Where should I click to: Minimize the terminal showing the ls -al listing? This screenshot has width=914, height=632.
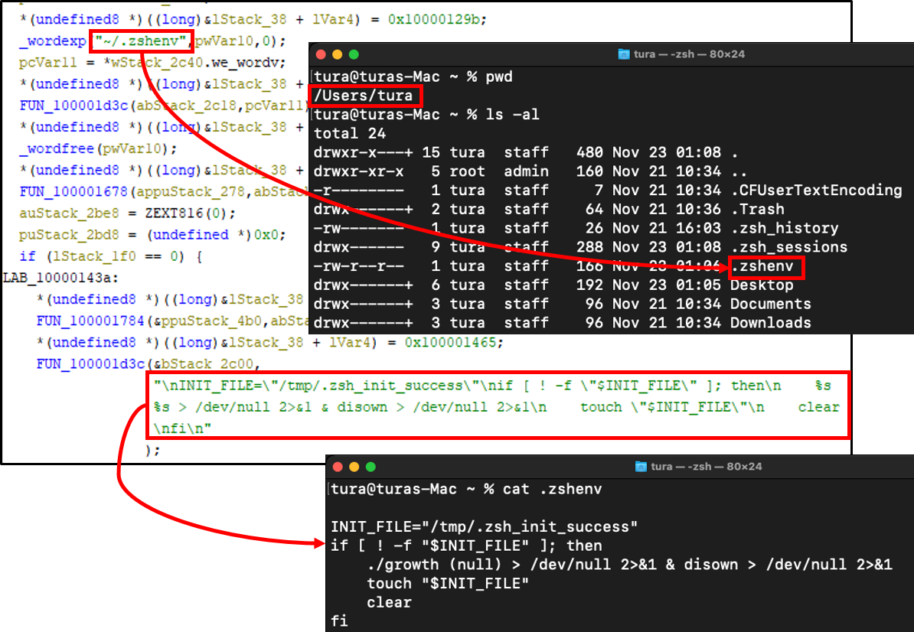tap(337, 54)
